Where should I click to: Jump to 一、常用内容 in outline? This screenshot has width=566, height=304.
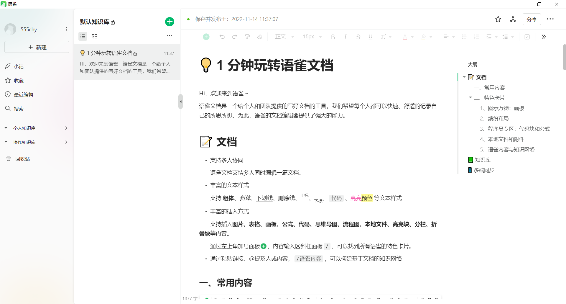pos(489,88)
